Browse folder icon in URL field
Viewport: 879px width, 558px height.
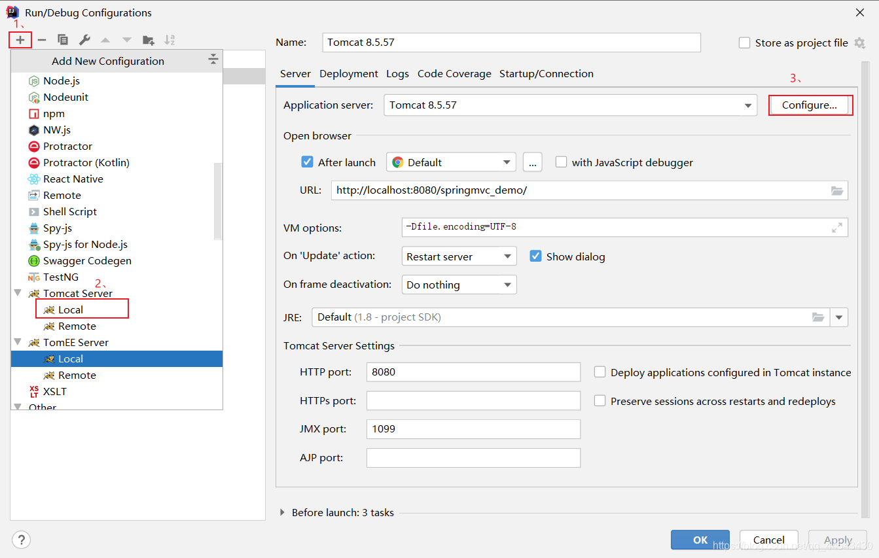coord(837,190)
